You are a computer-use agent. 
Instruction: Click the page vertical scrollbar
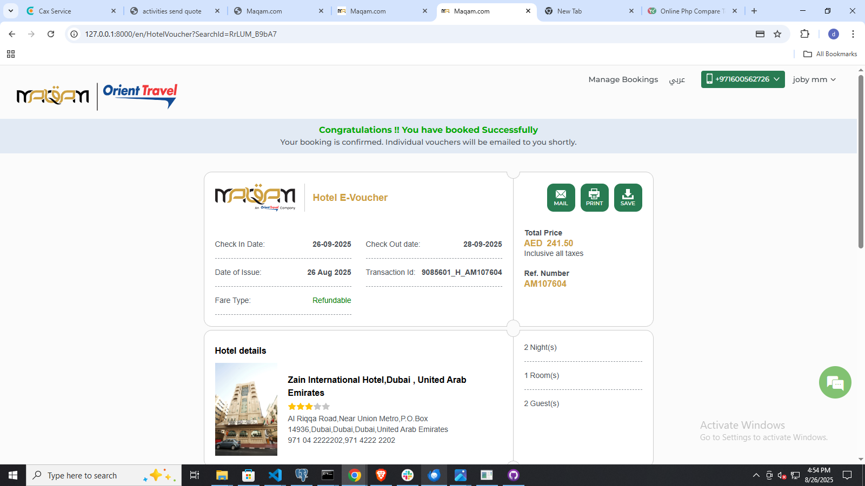(x=861, y=162)
